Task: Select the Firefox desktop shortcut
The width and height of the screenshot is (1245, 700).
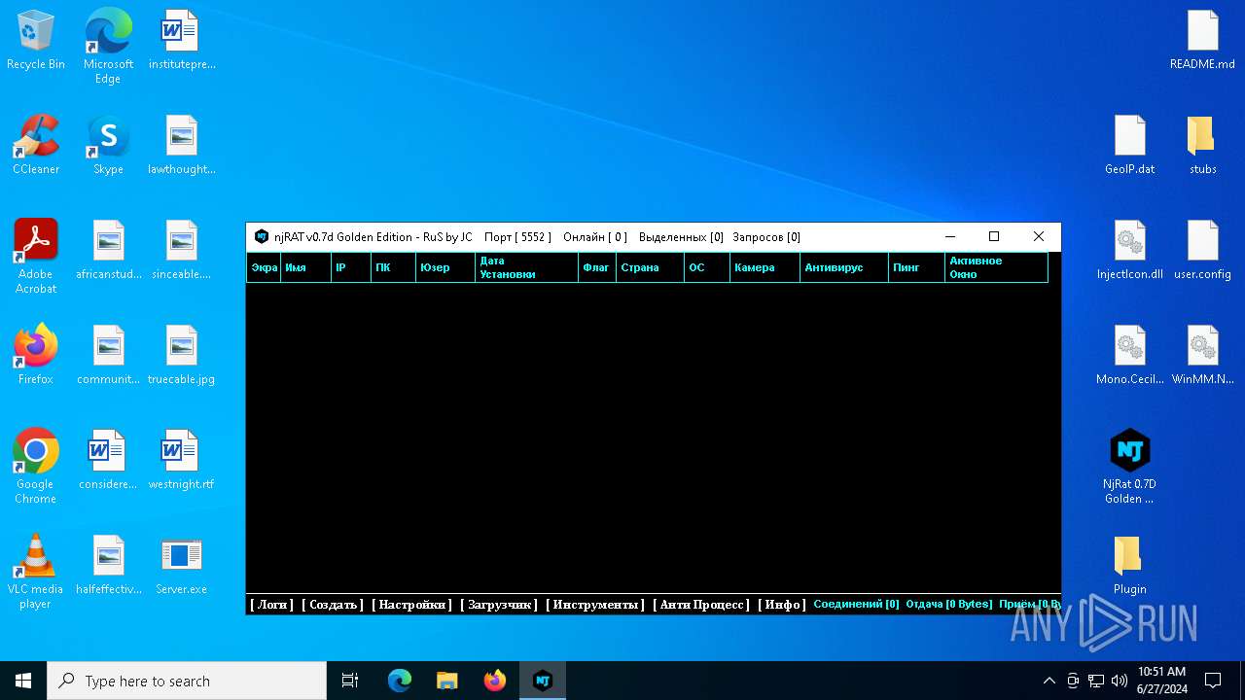Action: click(36, 356)
